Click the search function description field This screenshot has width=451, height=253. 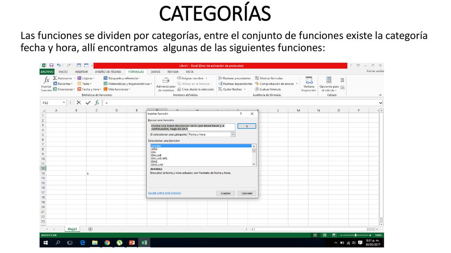[193, 127]
